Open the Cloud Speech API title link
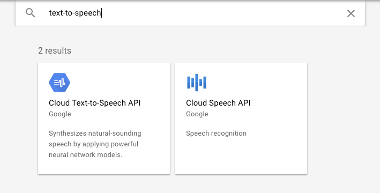 tap(218, 103)
